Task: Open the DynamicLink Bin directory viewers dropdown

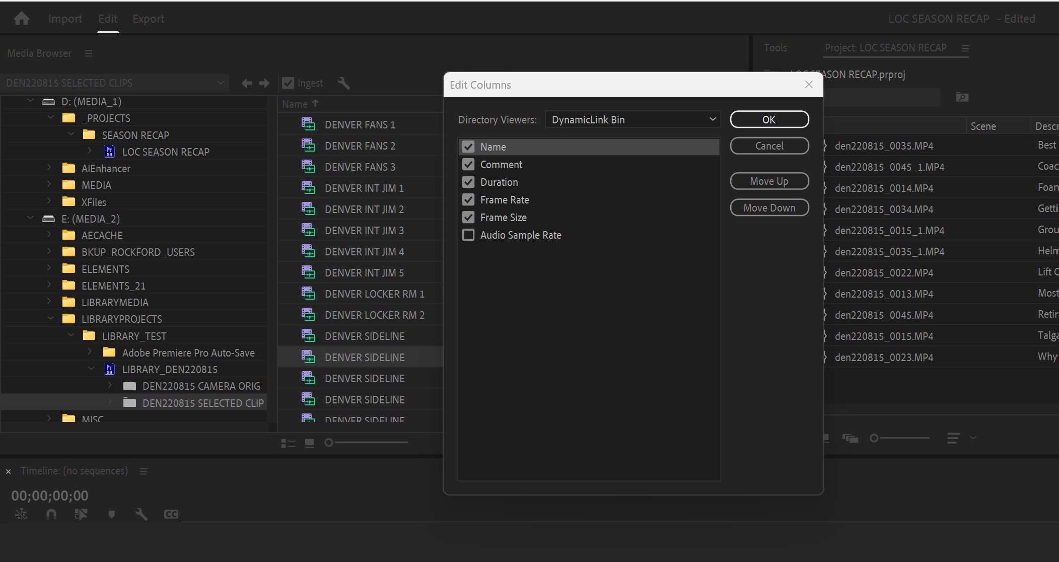Action: coord(632,119)
